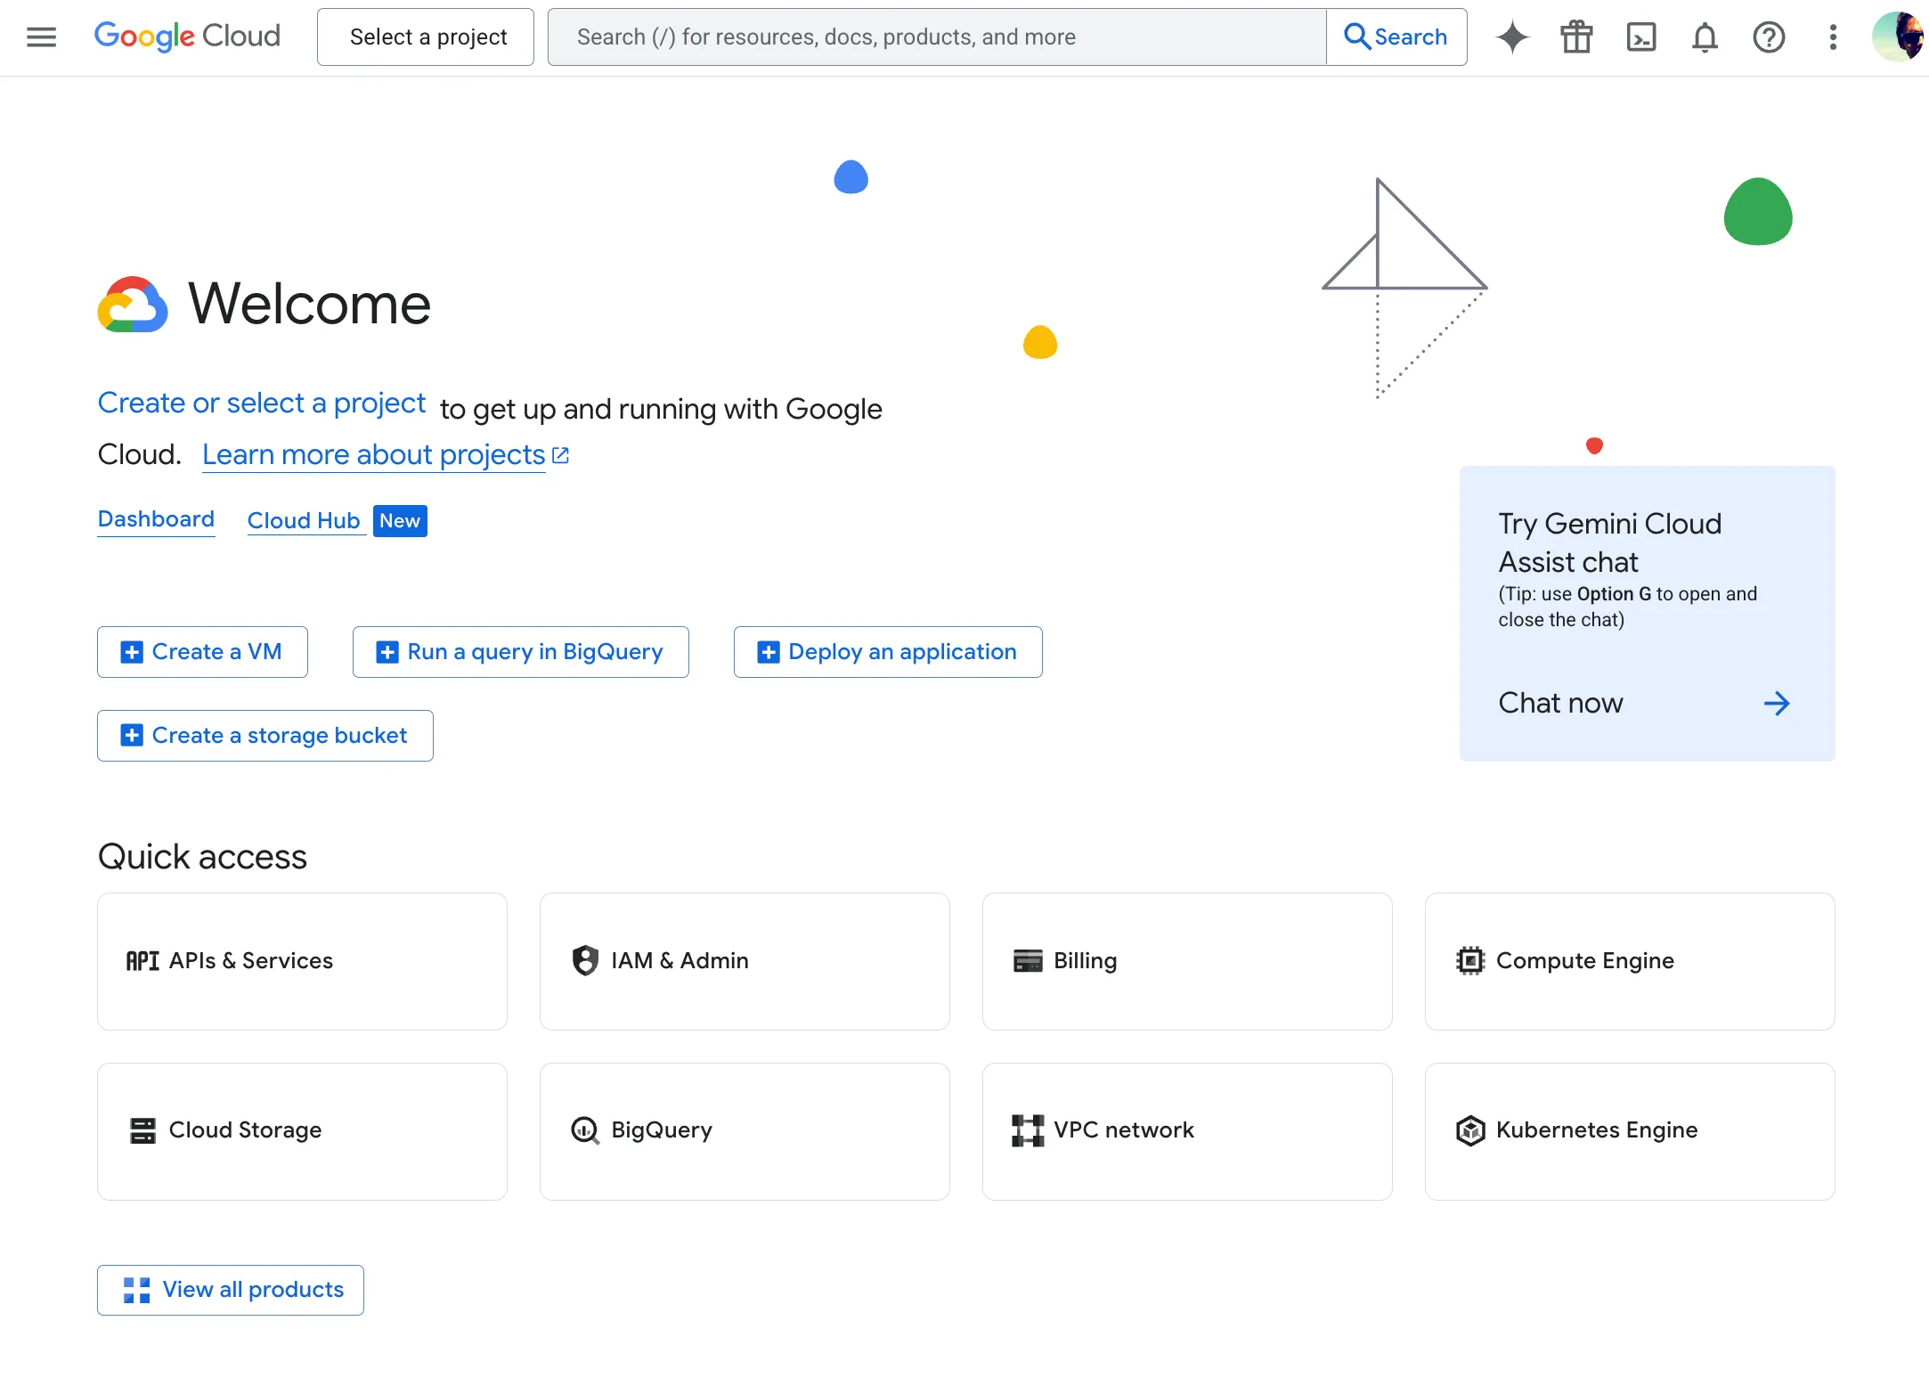The image size is (1929, 1386).
Task: Switch to the Dashboard tab
Action: [x=155, y=518]
